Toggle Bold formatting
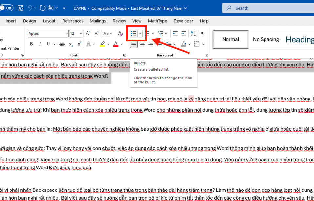 coord(31,44)
